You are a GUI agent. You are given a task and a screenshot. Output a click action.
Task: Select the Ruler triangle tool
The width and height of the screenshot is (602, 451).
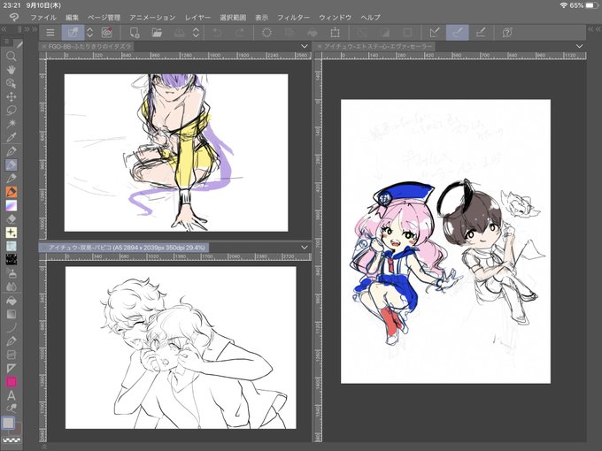[12, 368]
